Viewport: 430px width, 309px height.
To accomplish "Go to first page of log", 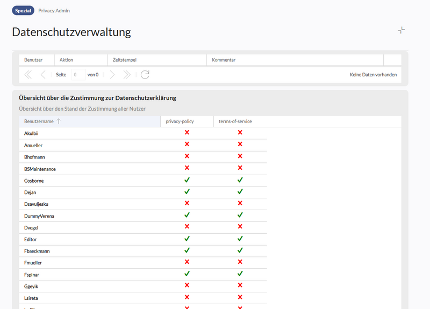I will (28, 75).
